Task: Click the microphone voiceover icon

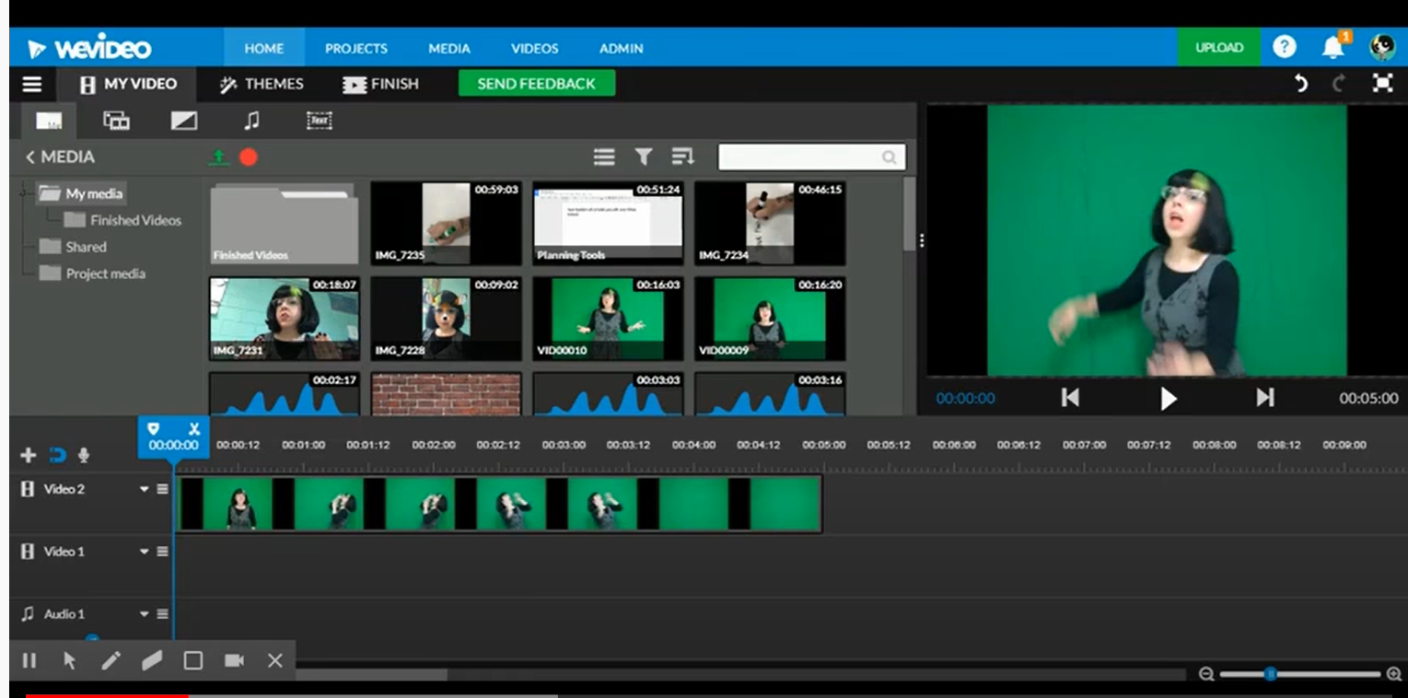Action: click(x=84, y=455)
